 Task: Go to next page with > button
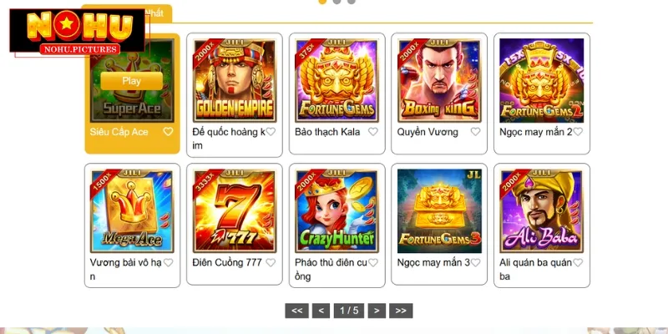[x=377, y=311]
